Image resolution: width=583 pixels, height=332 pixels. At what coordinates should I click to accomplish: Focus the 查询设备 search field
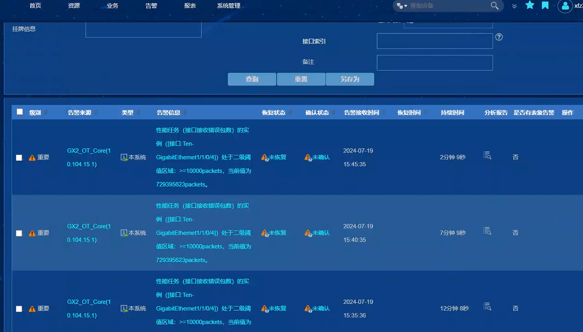[x=449, y=6]
